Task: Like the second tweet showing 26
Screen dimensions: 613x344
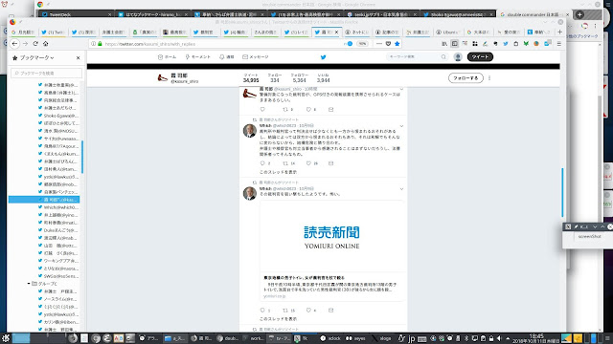Action: (x=308, y=163)
